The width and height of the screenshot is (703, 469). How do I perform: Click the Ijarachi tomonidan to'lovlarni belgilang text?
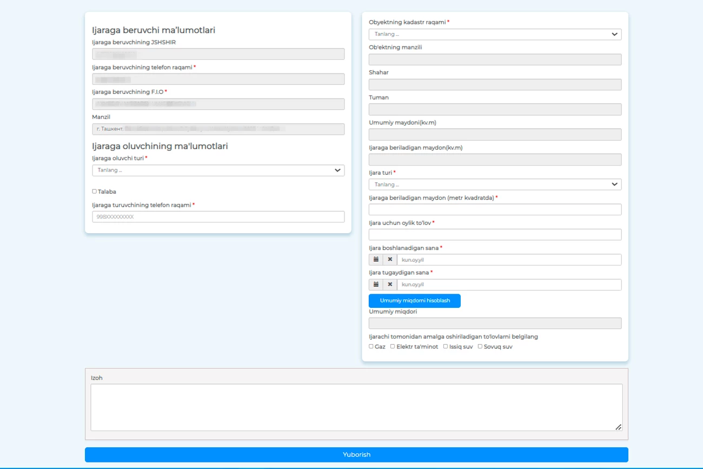coord(453,336)
